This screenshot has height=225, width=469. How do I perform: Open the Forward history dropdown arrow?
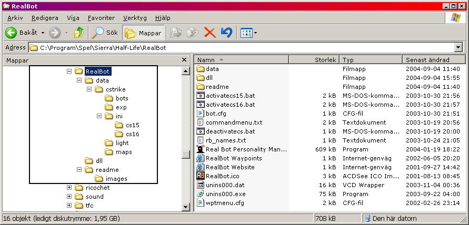click(67, 33)
